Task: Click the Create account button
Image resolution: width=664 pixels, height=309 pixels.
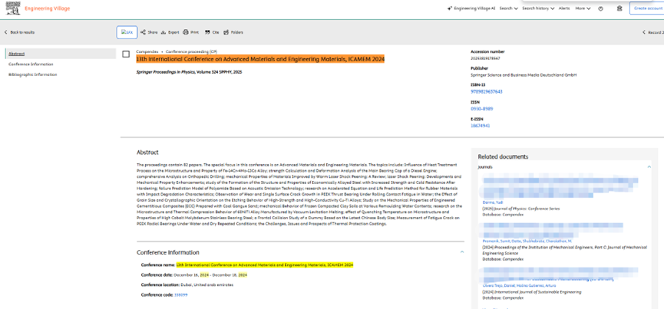Action: (x=646, y=8)
